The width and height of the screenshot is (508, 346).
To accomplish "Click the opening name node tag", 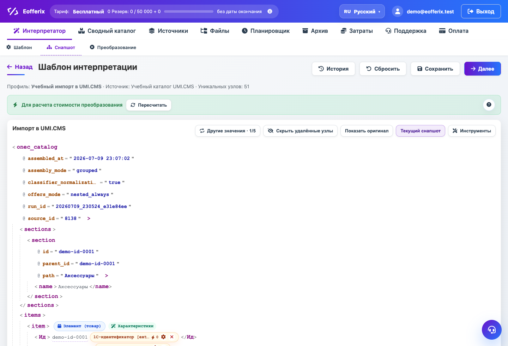I will [46, 286].
